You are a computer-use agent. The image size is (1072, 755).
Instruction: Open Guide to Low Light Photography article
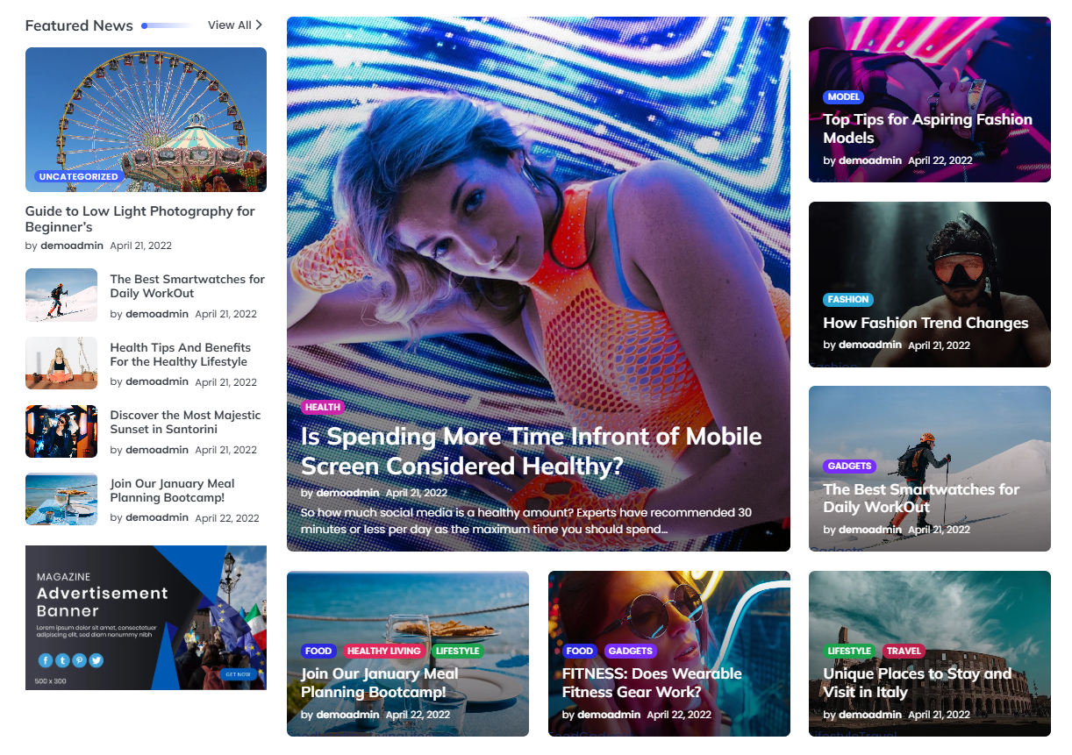[140, 219]
